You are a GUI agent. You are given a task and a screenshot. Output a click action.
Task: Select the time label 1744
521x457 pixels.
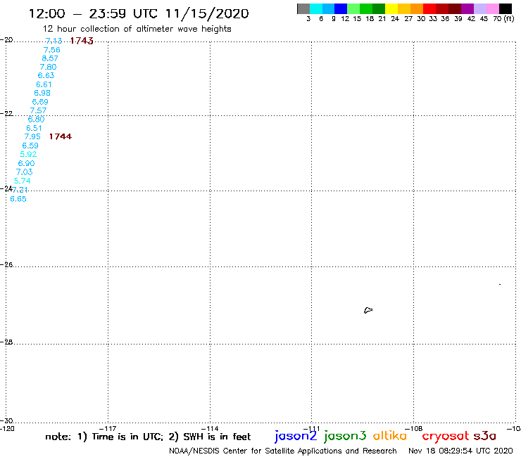coord(61,136)
